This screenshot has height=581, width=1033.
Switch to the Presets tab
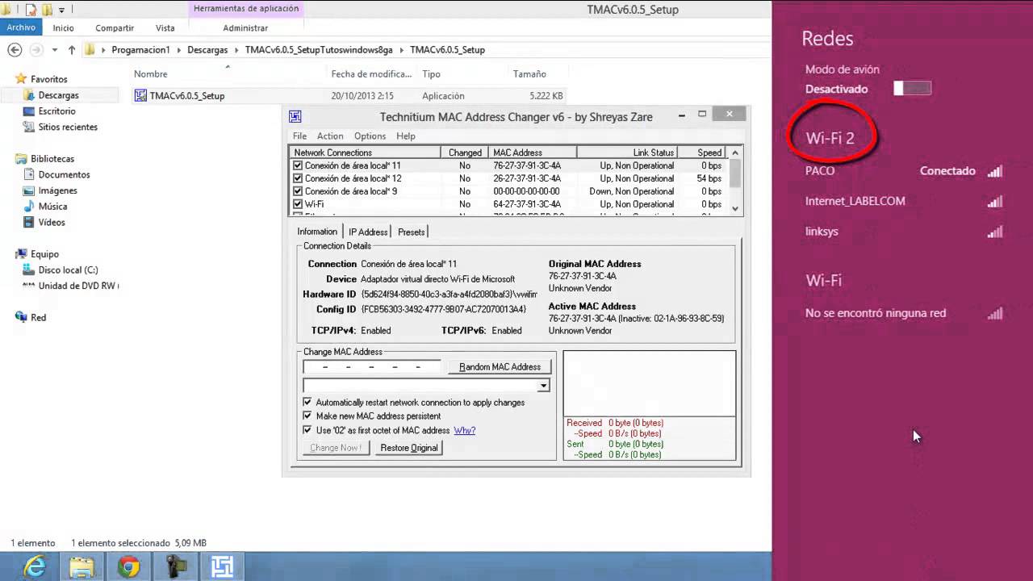[x=412, y=232]
